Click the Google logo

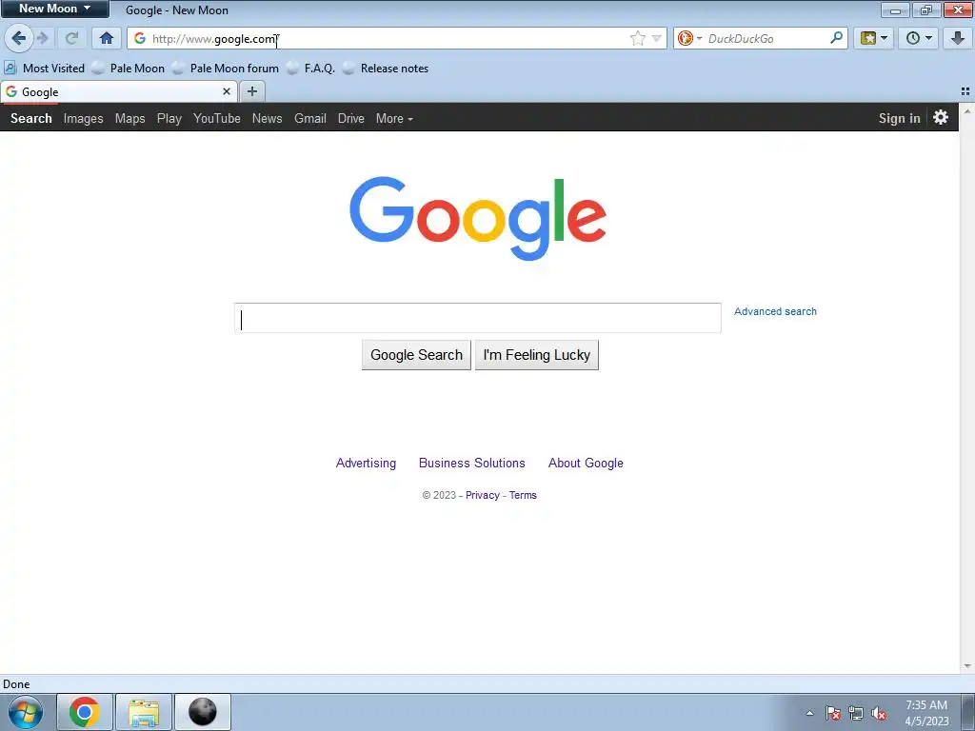(x=478, y=218)
